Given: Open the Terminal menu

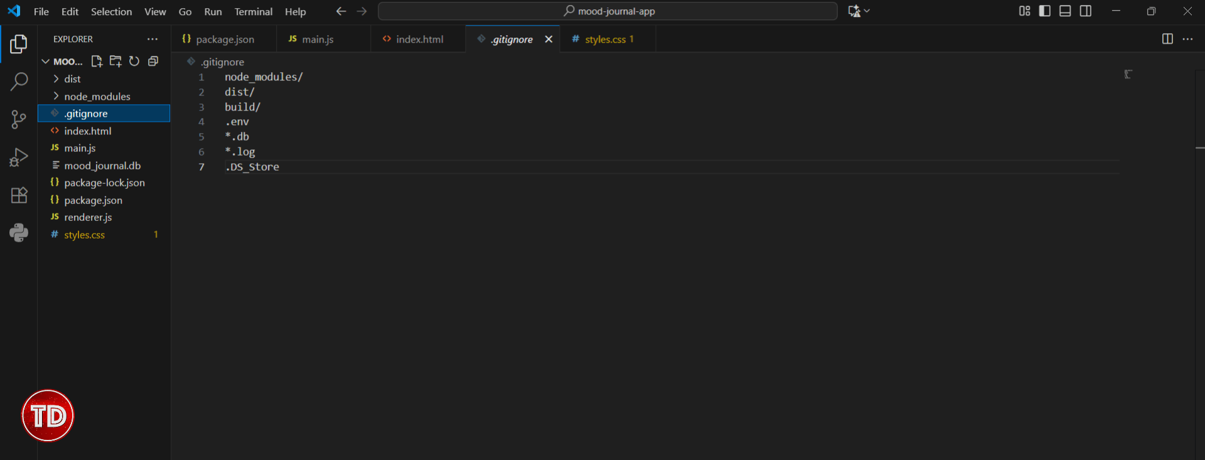Looking at the screenshot, I should (253, 12).
